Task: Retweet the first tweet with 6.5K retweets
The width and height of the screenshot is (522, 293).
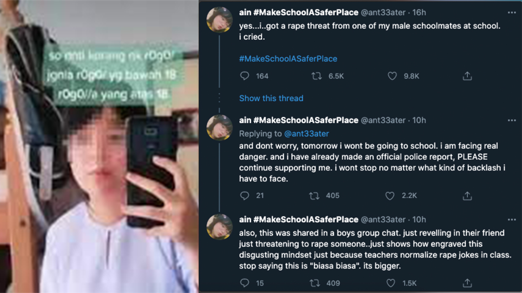Action: 316,76
